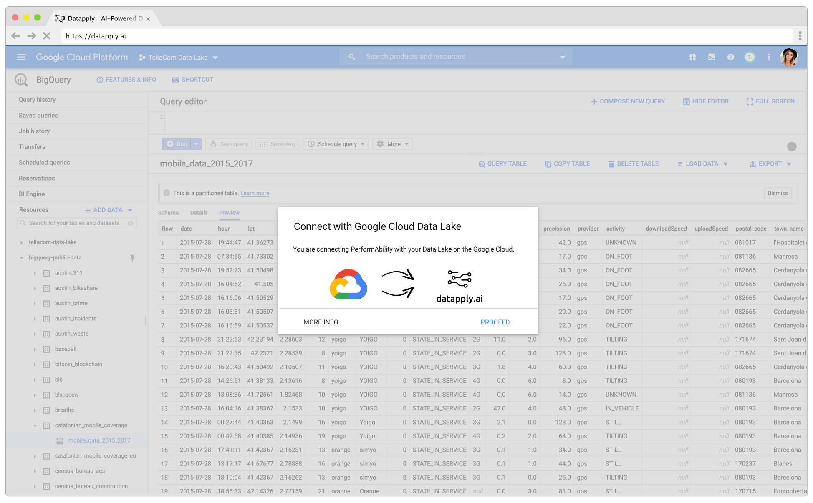The image size is (813, 503).
Task: Click the three-dot settings menu in the header
Action: point(769,57)
